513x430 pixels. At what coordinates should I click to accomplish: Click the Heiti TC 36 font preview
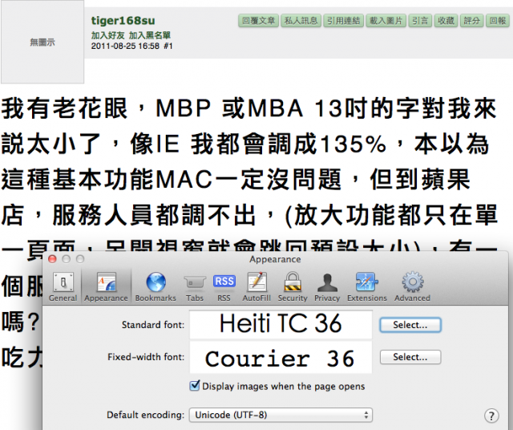281,324
